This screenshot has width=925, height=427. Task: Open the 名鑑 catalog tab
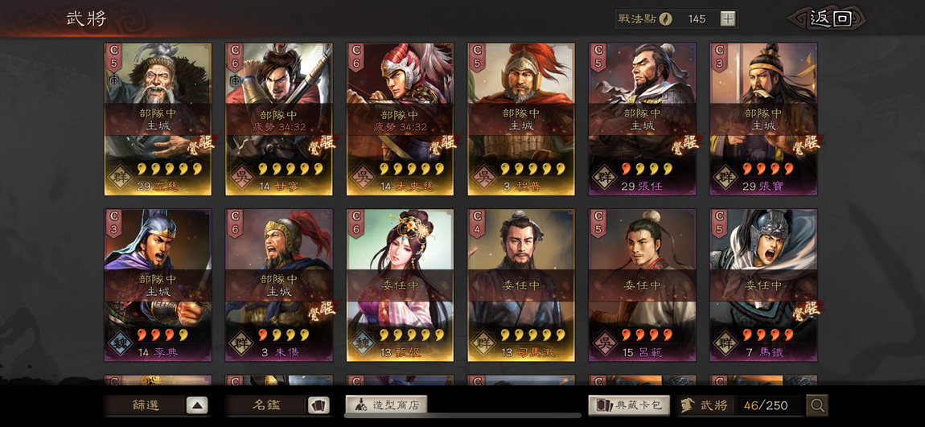click(x=266, y=405)
